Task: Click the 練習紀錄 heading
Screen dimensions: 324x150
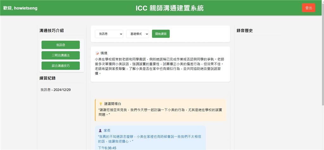Action: [x=47, y=78]
